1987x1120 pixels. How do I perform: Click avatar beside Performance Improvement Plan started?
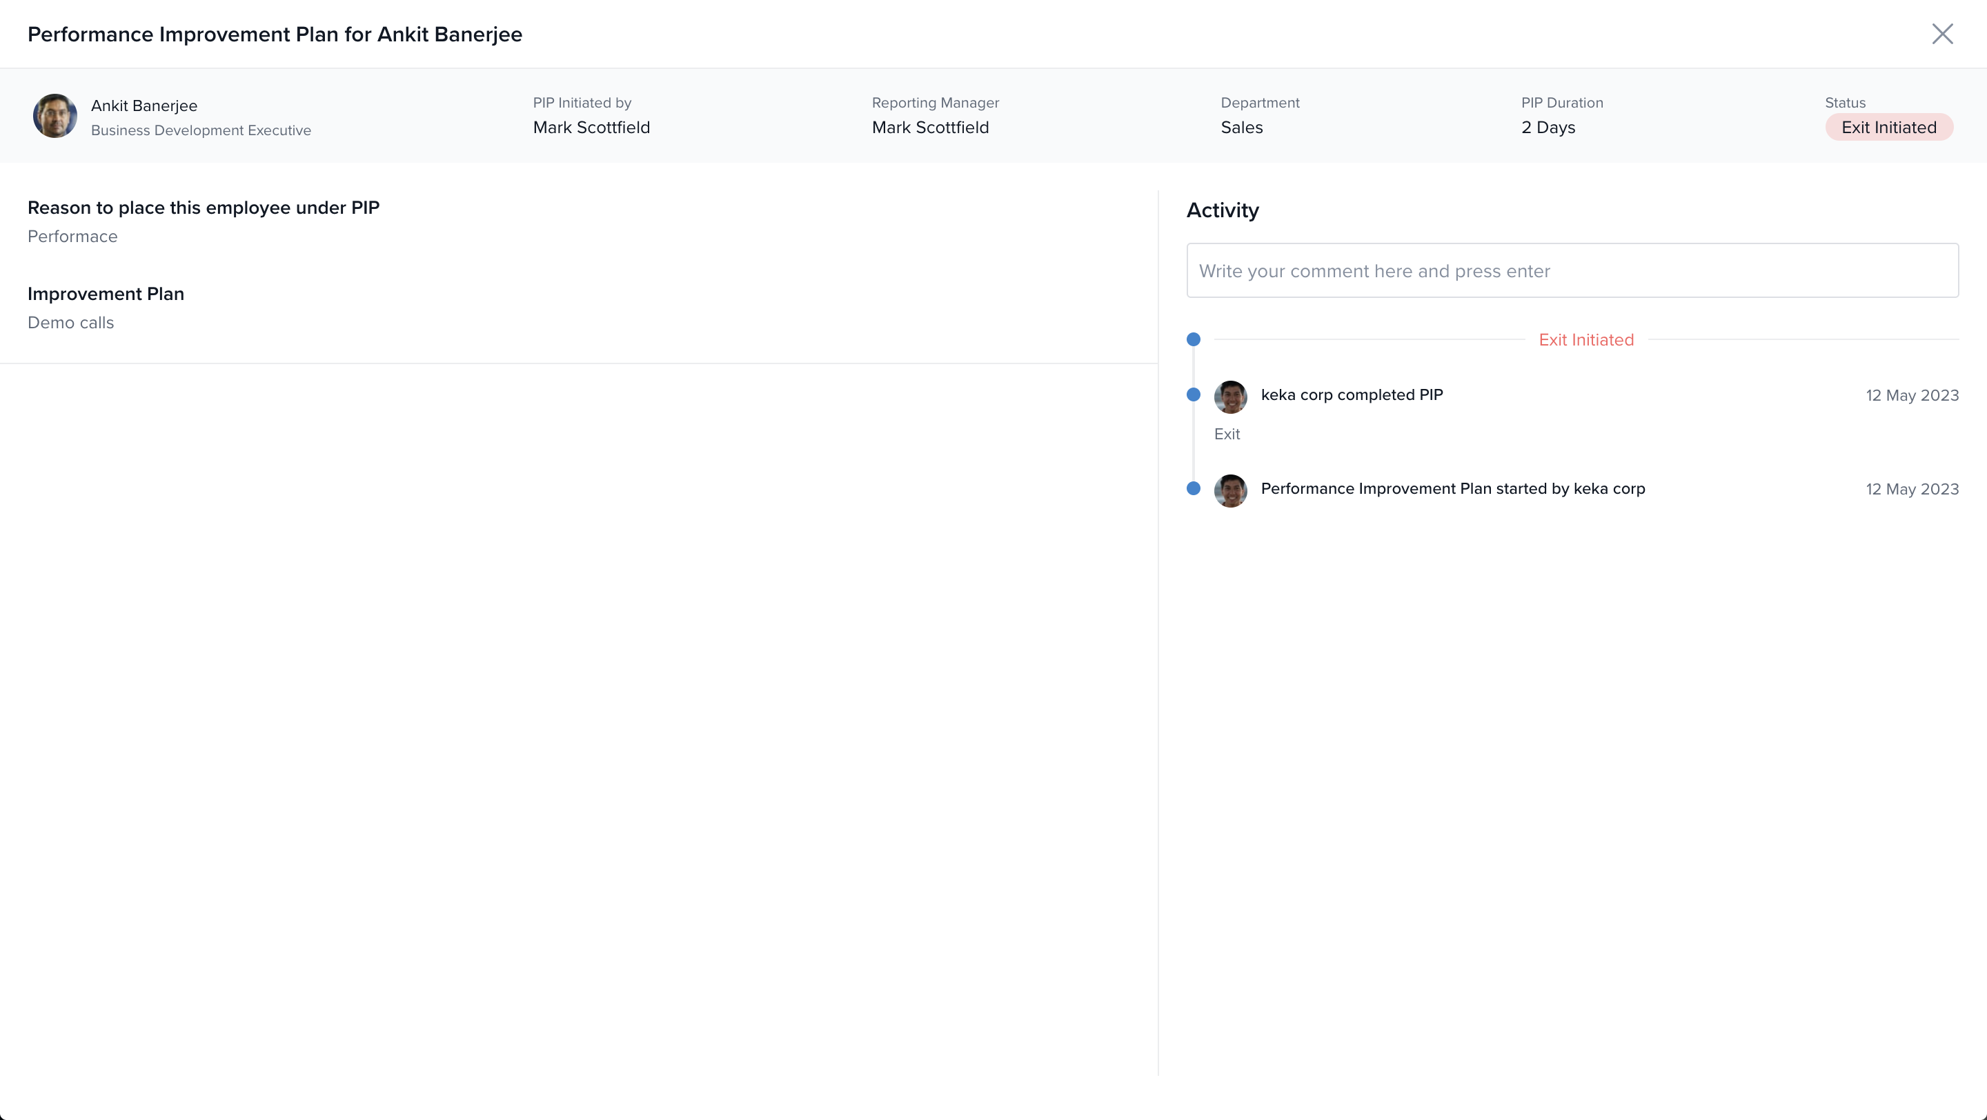(x=1230, y=490)
